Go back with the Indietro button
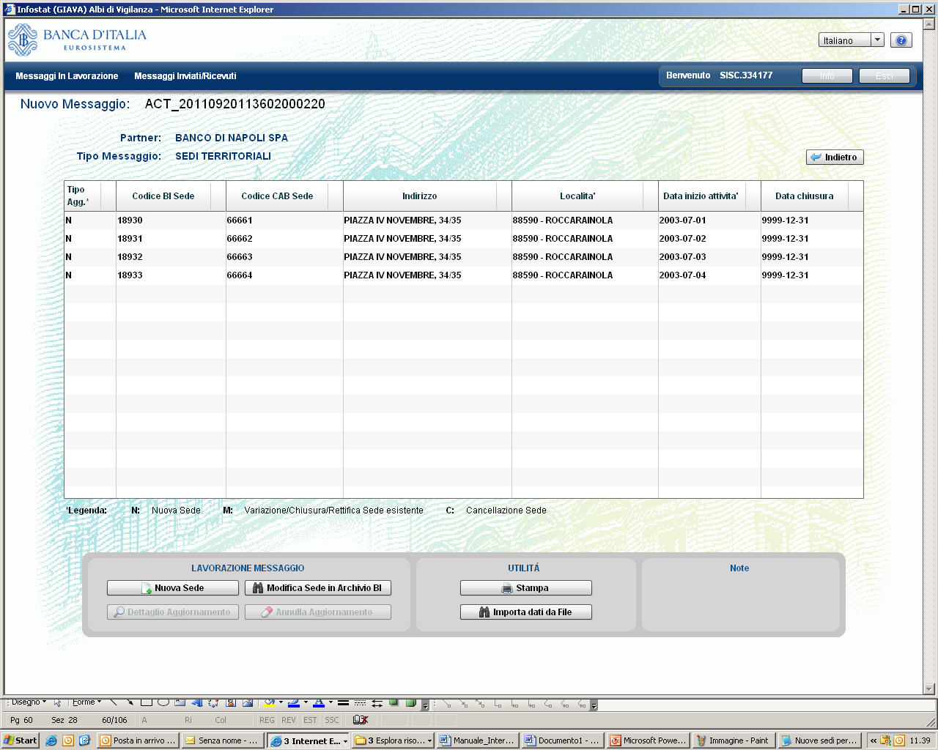 (x=835, y=157)
